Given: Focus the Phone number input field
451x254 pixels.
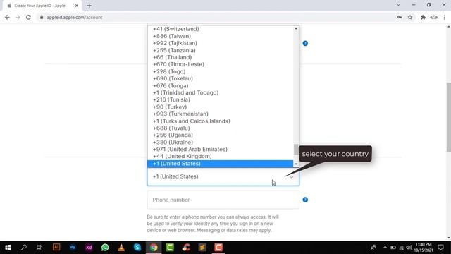Looking at the screenshot, I should pyautogui.click(x=223, y=200).
